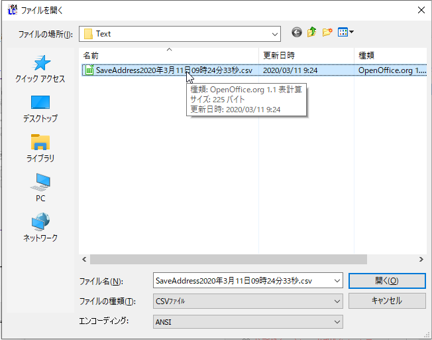
Task: Expand the file name history dropdown arrow
Action: 337,281
